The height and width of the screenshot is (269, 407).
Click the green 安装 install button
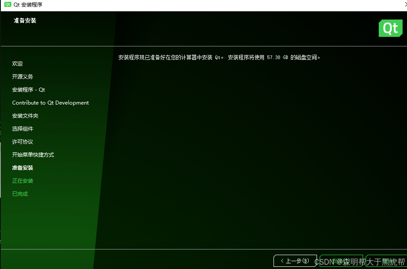(341, 261)
